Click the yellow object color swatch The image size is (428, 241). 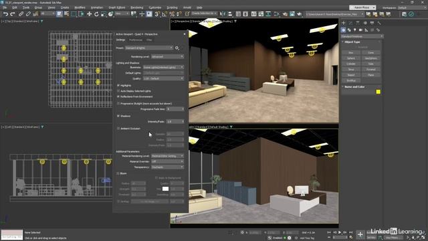[x=378, y=92]
